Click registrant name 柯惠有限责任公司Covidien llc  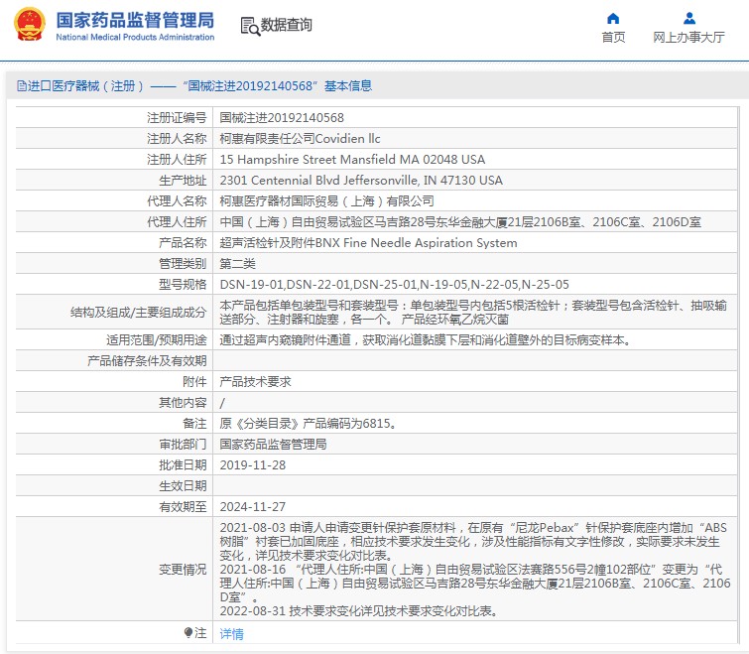click(x=300, y=138)
